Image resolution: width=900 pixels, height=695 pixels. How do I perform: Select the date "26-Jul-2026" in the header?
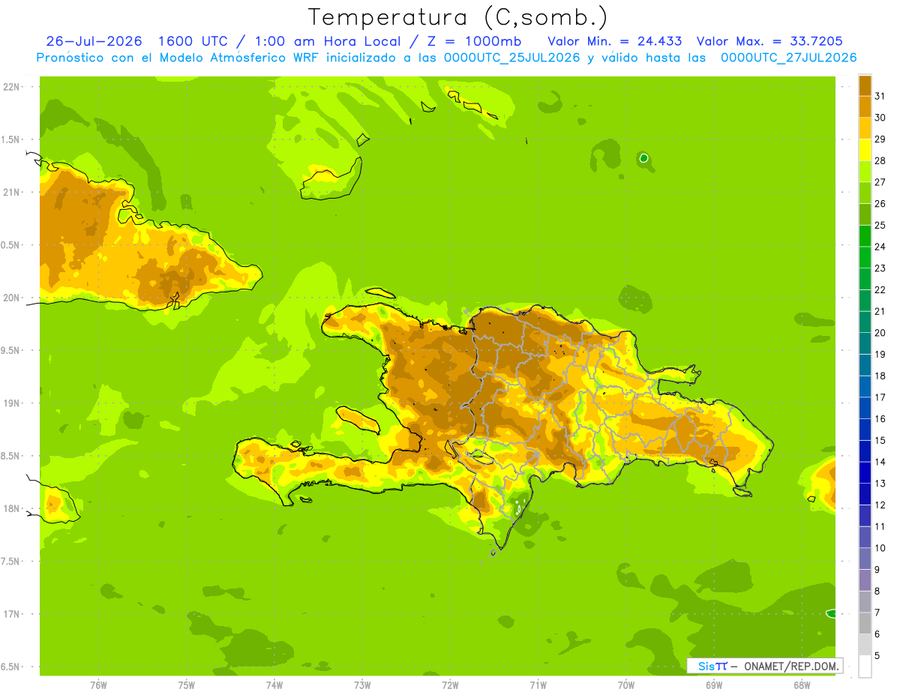point(94,40)
